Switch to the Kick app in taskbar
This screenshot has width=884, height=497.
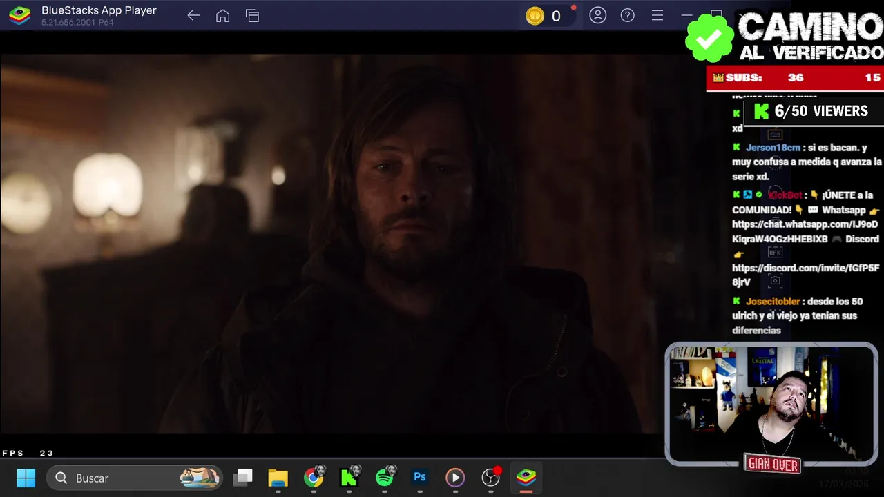(350, 476)
